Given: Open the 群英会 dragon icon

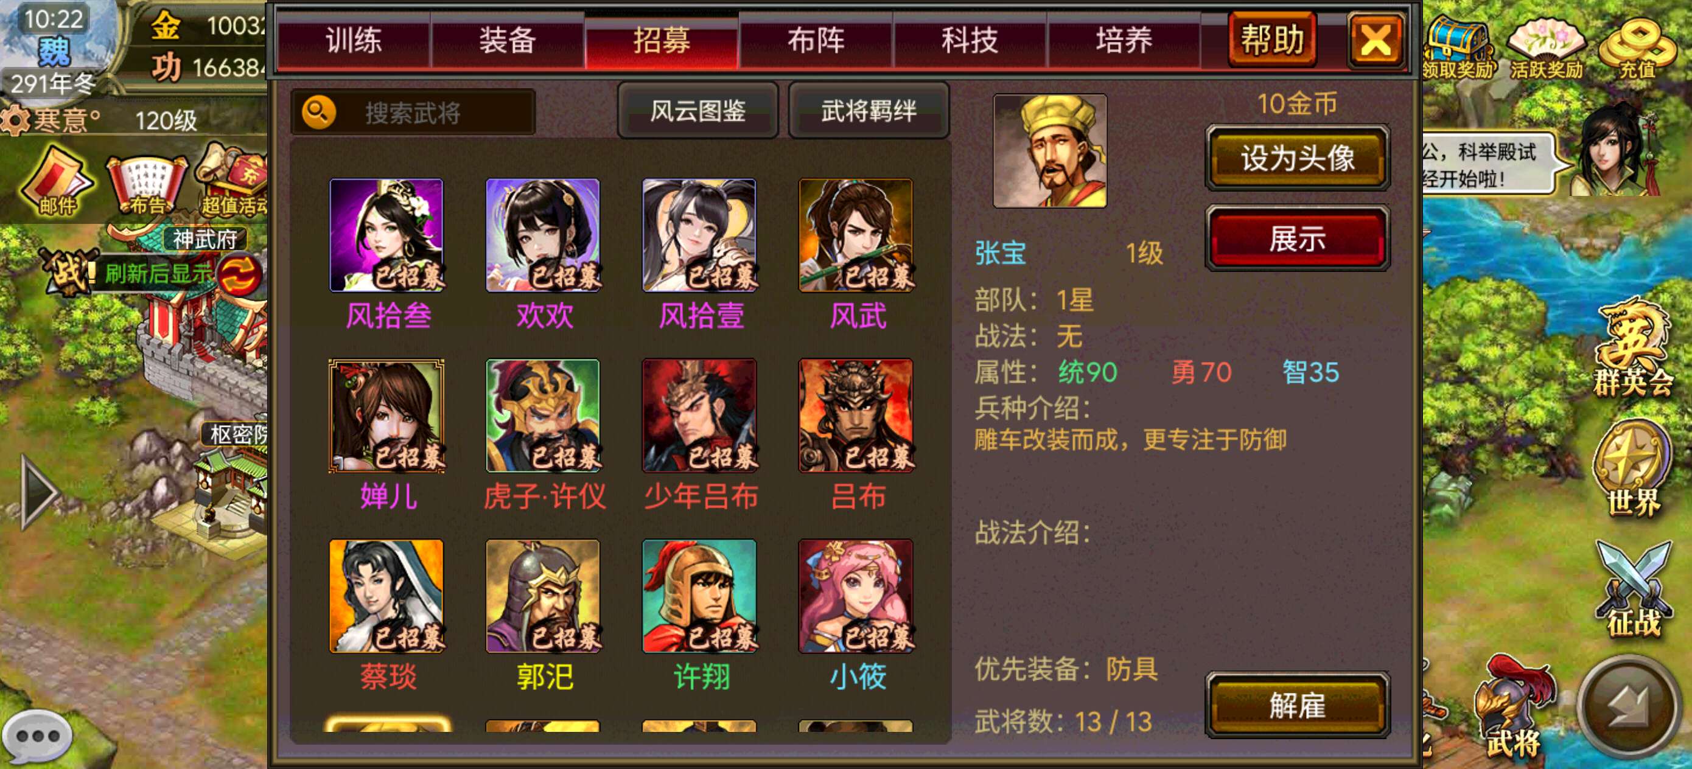Looking at the screenshot, I should pyautogui.click(x=1633, y=347).
